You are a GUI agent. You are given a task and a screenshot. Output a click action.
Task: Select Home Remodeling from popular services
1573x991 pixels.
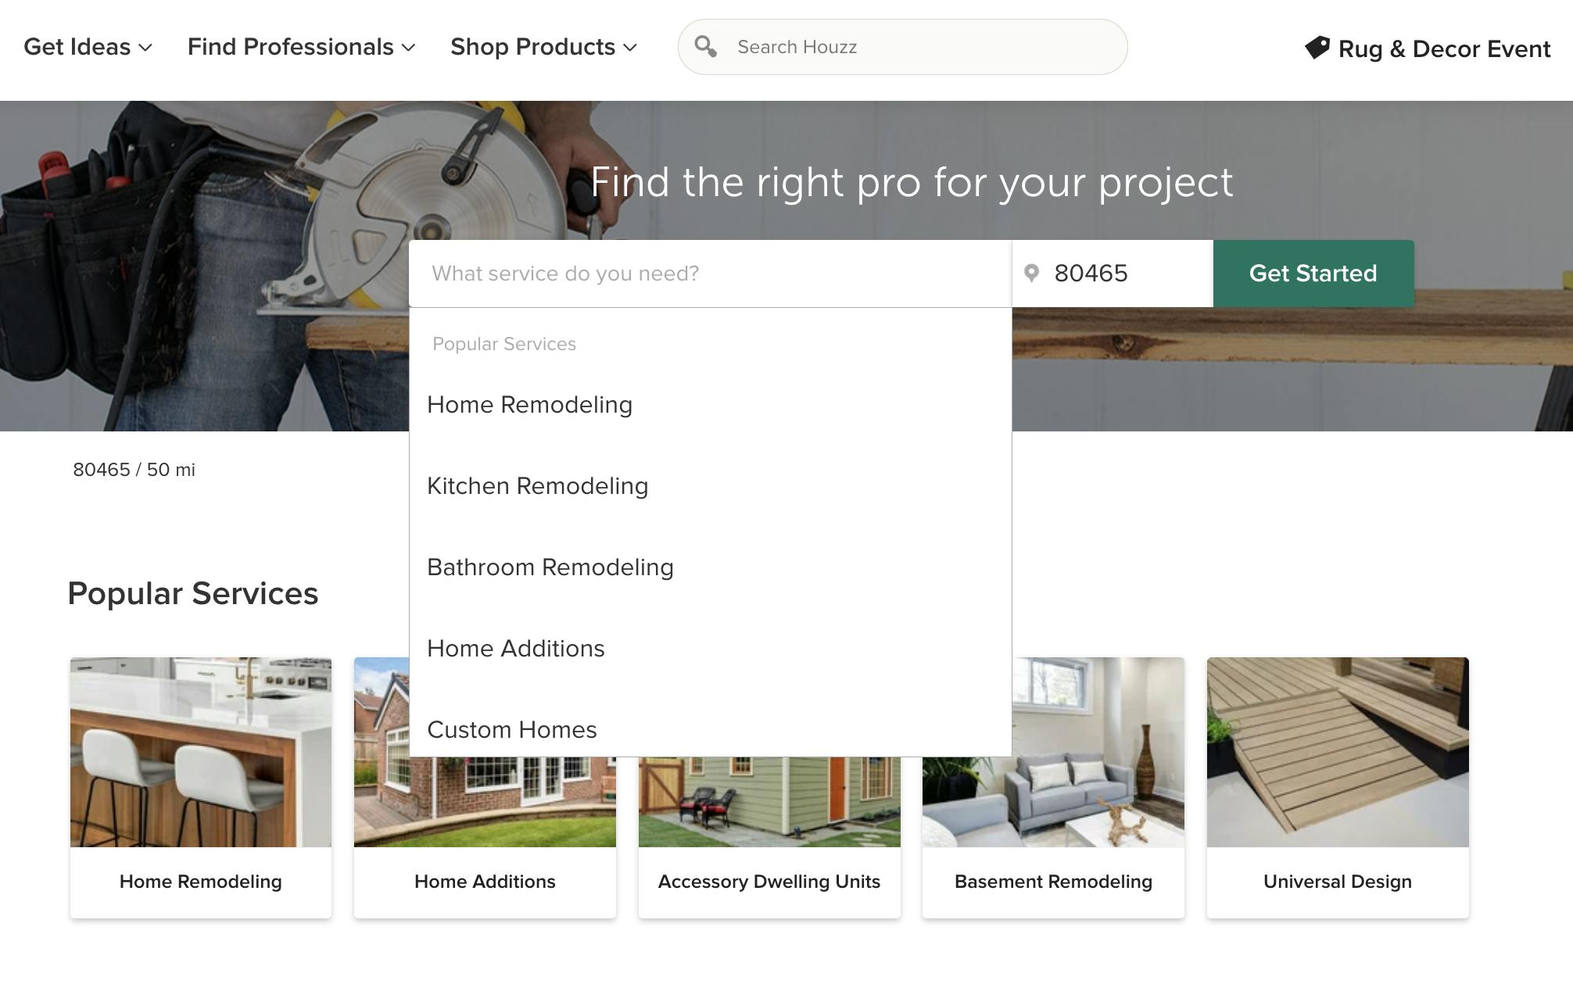529,404
